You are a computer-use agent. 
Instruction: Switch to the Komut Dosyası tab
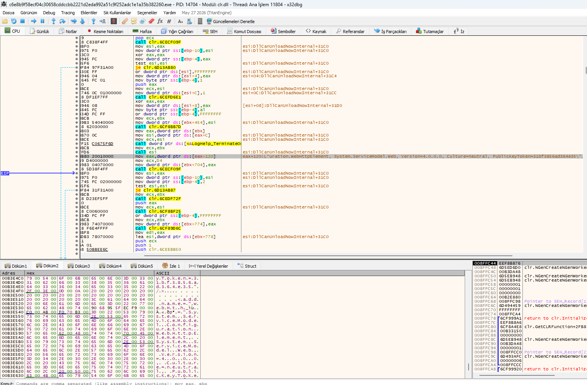(244, 31)
